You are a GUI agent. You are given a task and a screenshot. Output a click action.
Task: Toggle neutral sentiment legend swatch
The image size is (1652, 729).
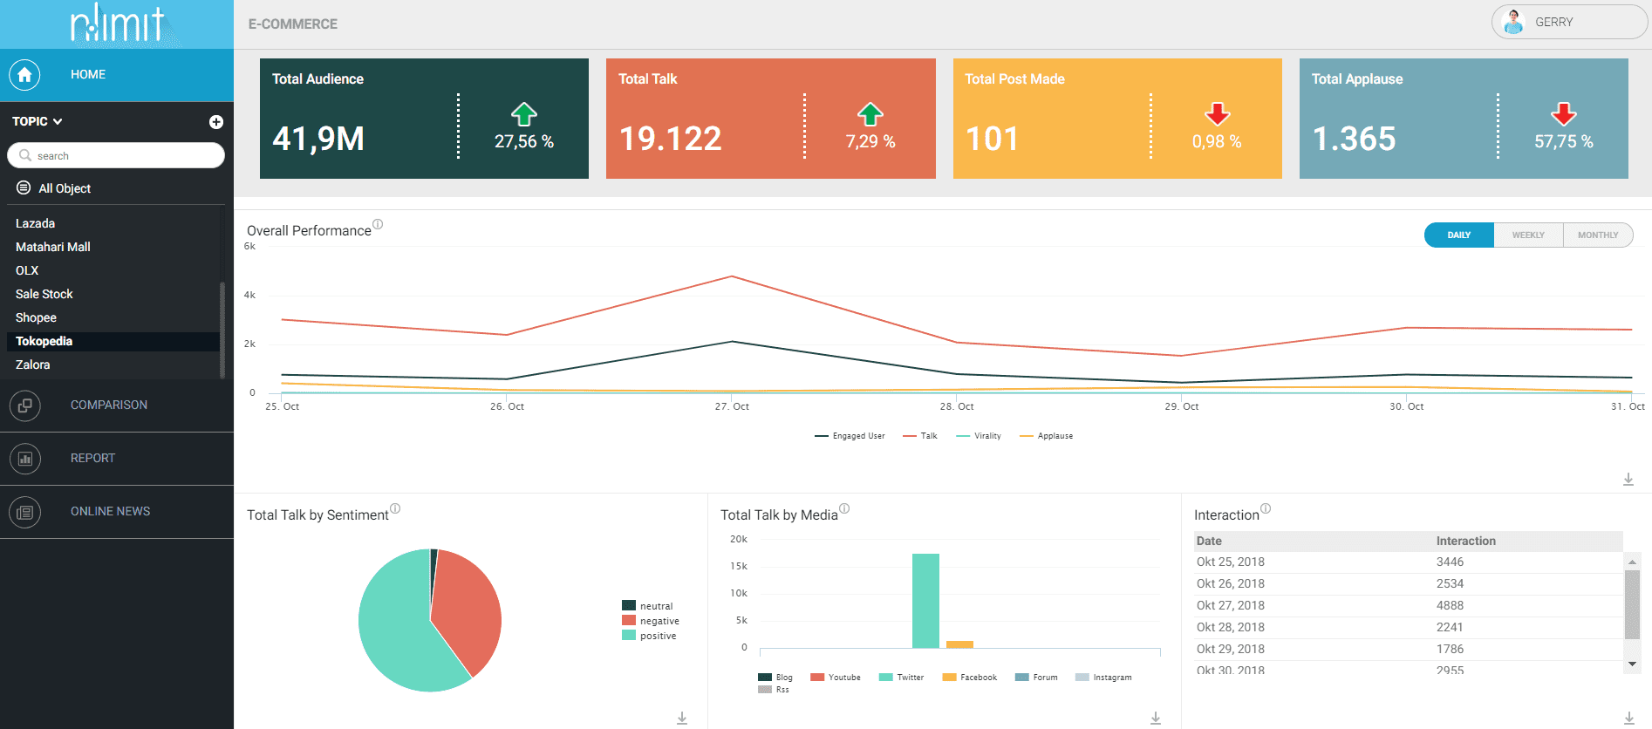pyautogui.click(x=629, y=606)
